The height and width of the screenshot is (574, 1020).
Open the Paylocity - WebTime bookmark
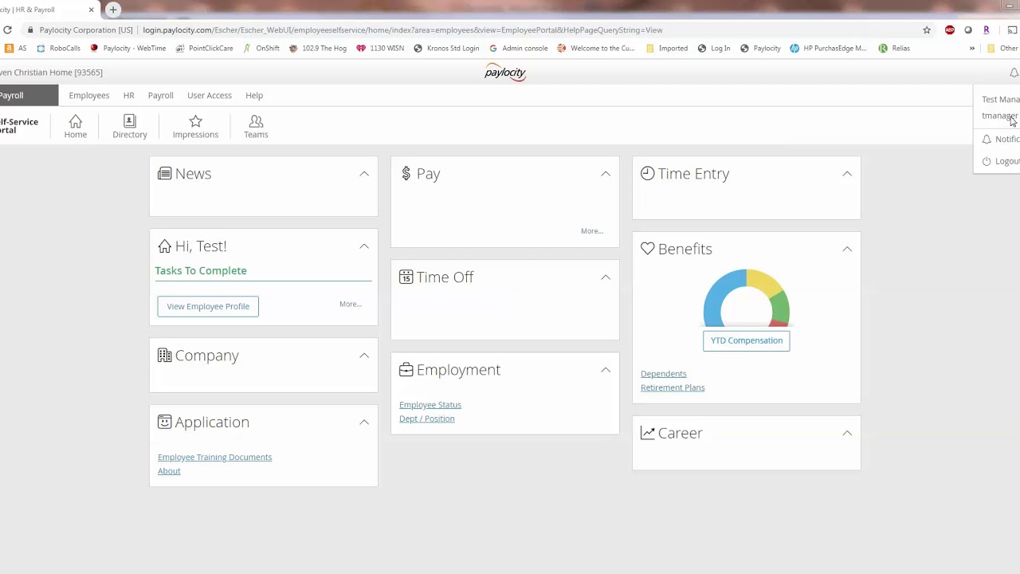click(x=127, y=48)
